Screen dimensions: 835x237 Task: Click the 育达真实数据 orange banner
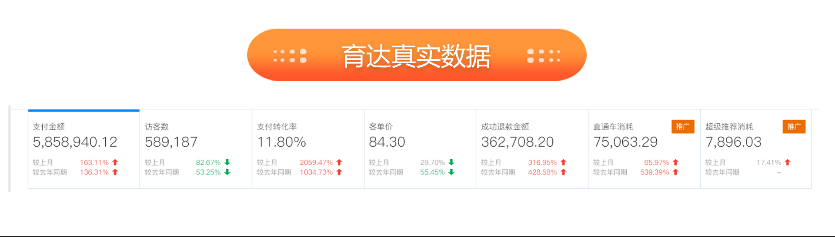tap(417, 55)
